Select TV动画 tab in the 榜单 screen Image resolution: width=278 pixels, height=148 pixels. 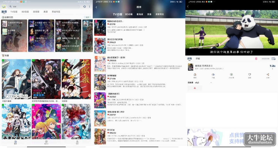117,14
